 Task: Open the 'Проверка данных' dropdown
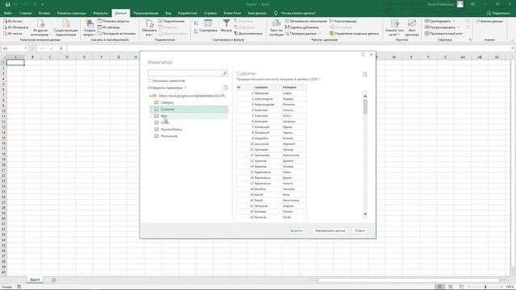click(x=320, y=34)
